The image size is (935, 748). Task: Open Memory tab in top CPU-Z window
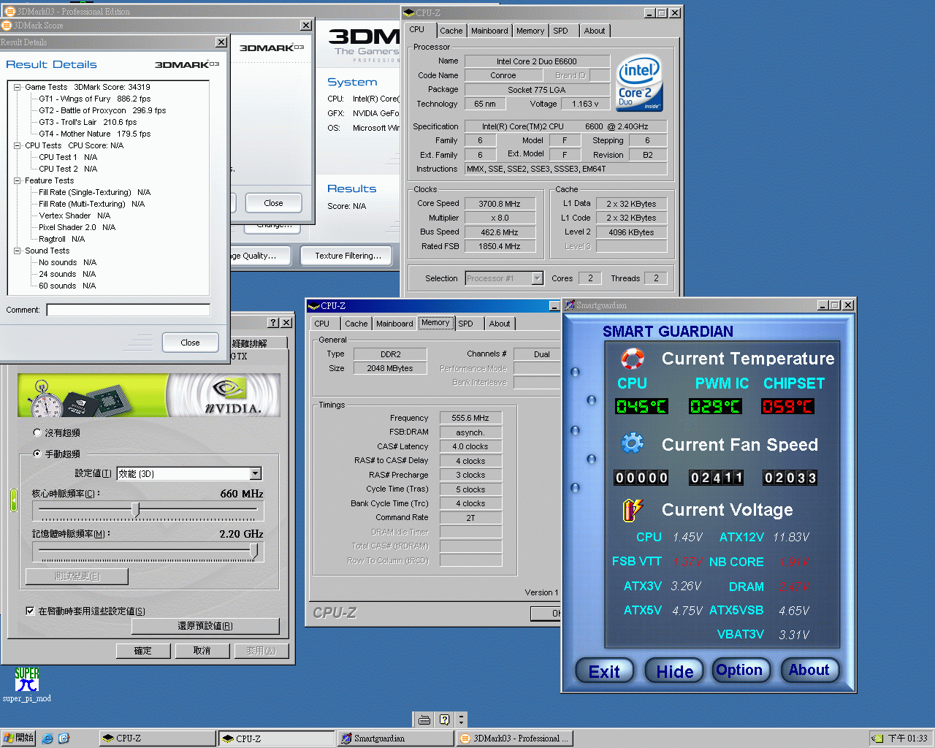click(x=530, y=31)
